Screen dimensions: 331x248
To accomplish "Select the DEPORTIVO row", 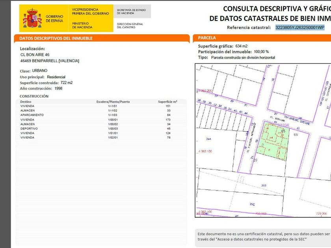I will coord(101,129).
